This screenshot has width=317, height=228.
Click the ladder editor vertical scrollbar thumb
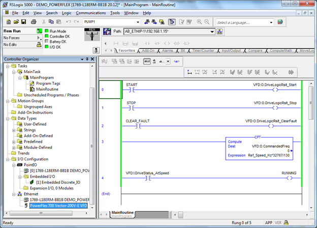311,103
